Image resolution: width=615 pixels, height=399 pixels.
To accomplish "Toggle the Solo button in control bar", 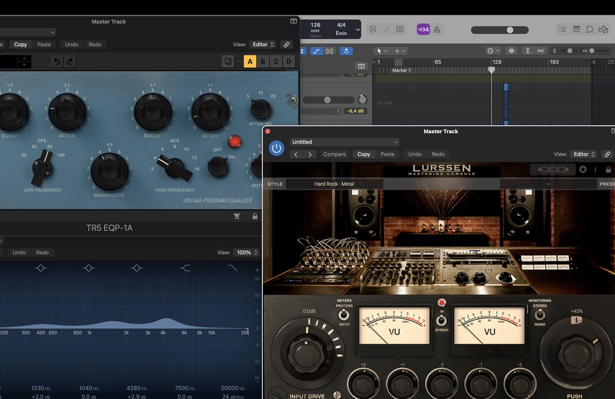I will pos(400,29).
